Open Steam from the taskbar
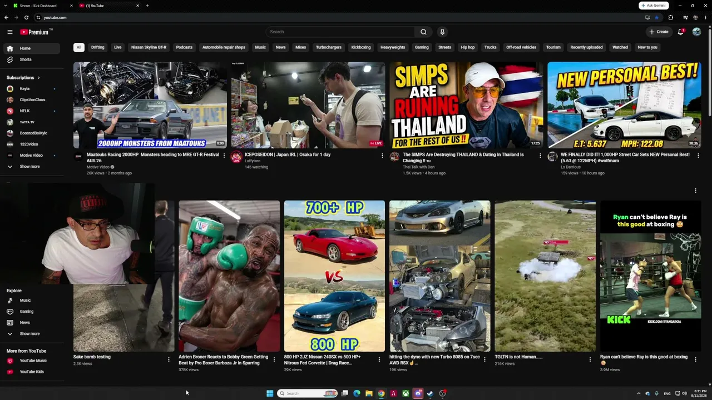The image size is (712, 400). click(x=430, y=393)
